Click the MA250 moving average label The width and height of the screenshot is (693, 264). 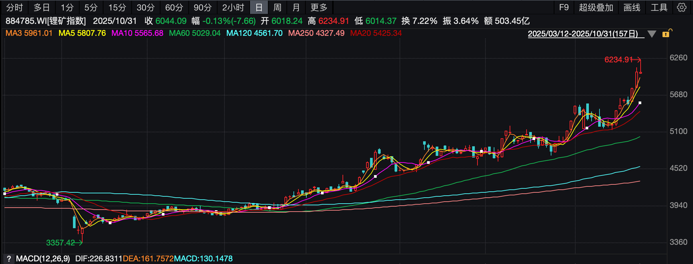[316, 33]
